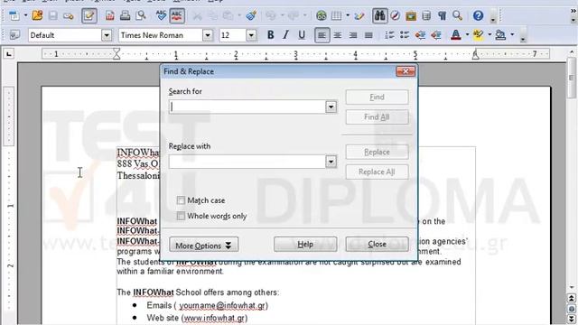Click the Format Paintbrush icon
The width and height of the screenshot is (578, 325).
click(251, 16)
